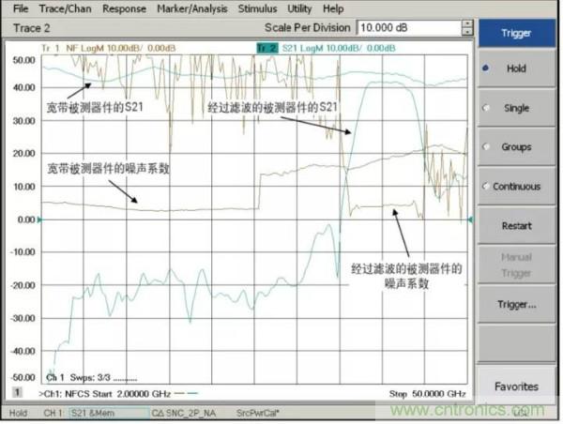Open the Marker/Analysis menu
Viewport: 563px width, 424px height.
(x=193, y=8)
